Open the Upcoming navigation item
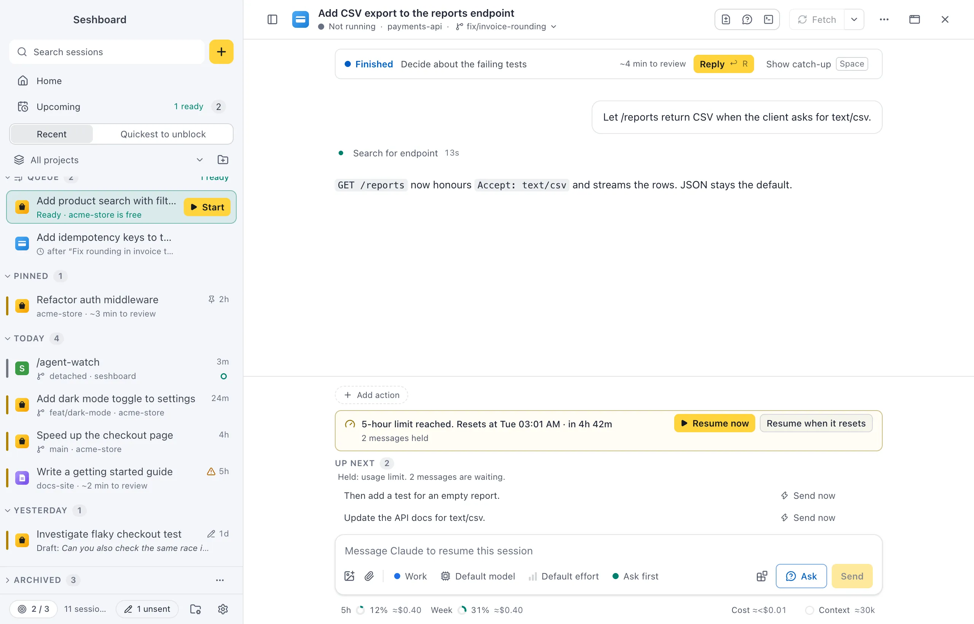 coord(121,107)
